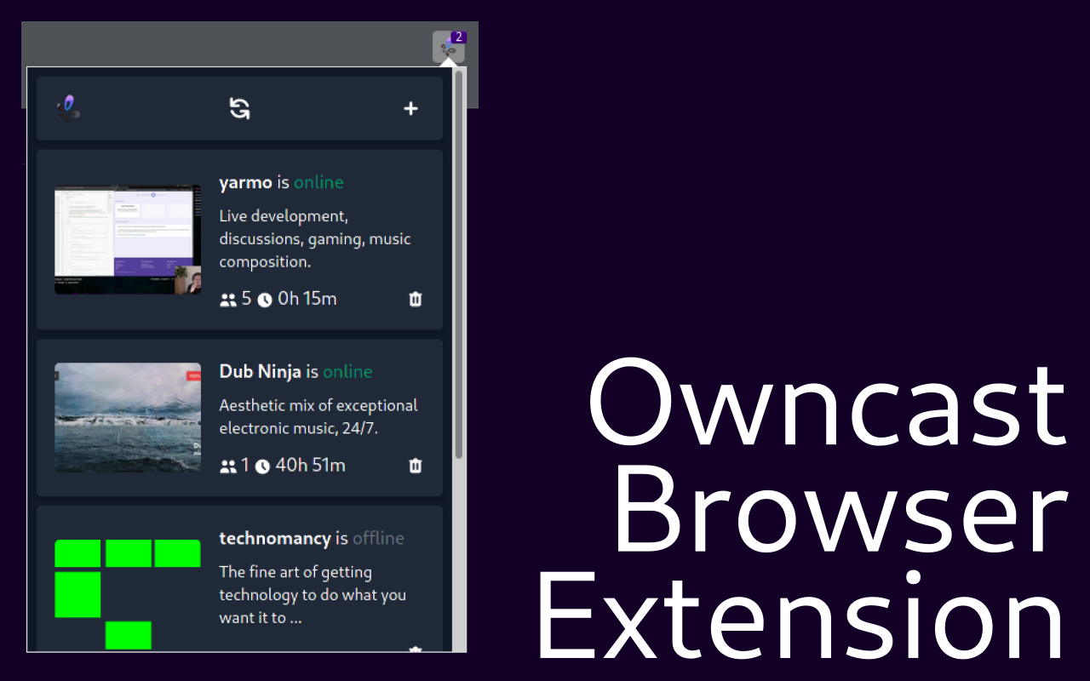Viewport: 1090px width, 681px height.
Task: Click technomancy's green pixel thumbnail
Action: tap(127, 589)
